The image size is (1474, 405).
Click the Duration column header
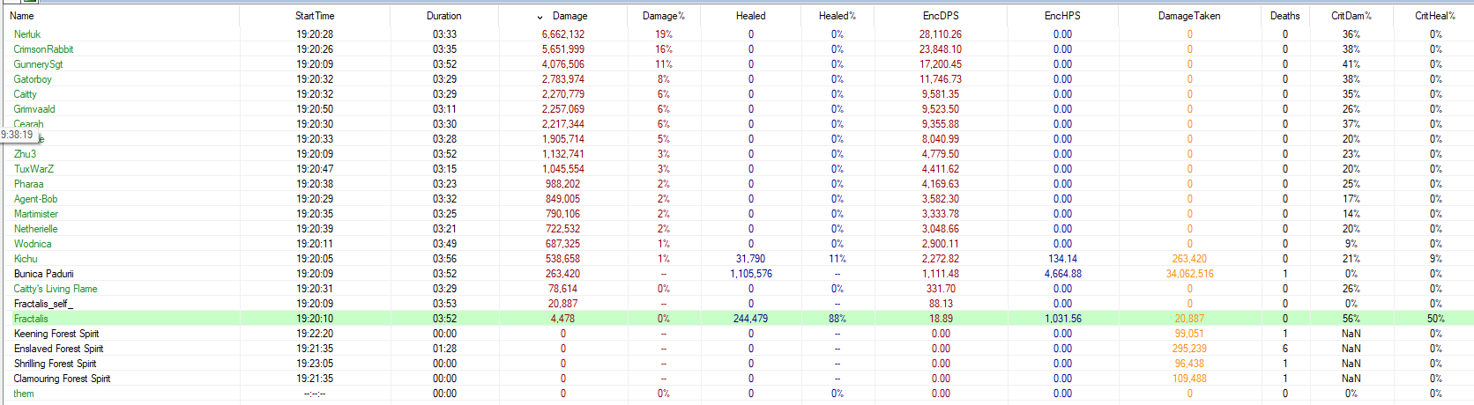pos(443,16)
